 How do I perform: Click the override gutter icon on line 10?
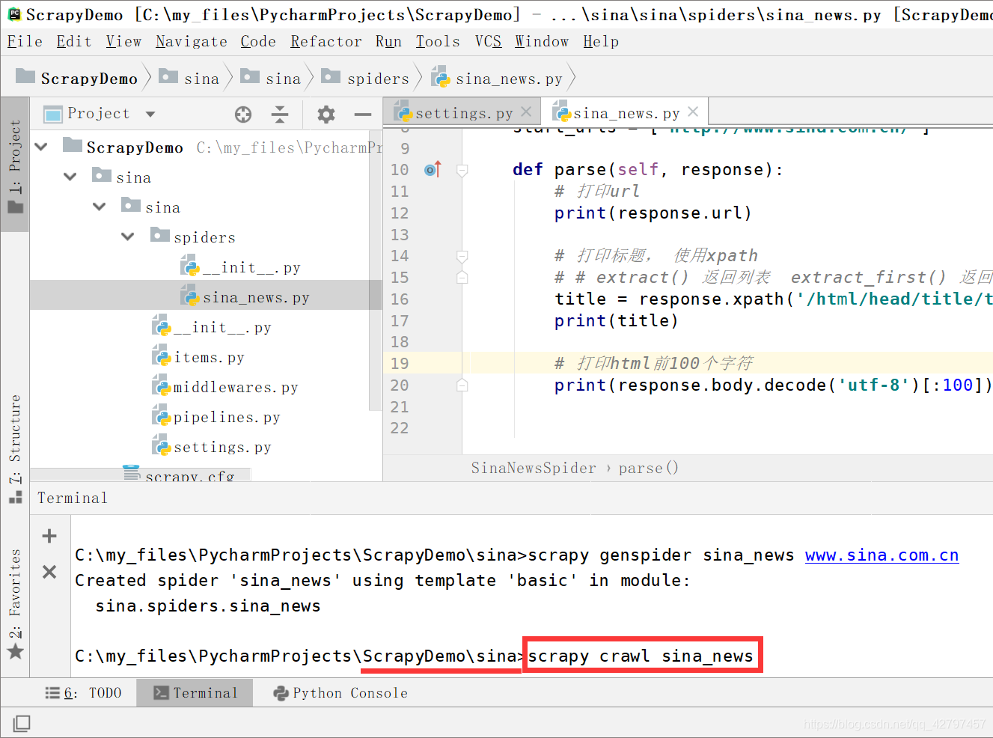coord(433,170)
